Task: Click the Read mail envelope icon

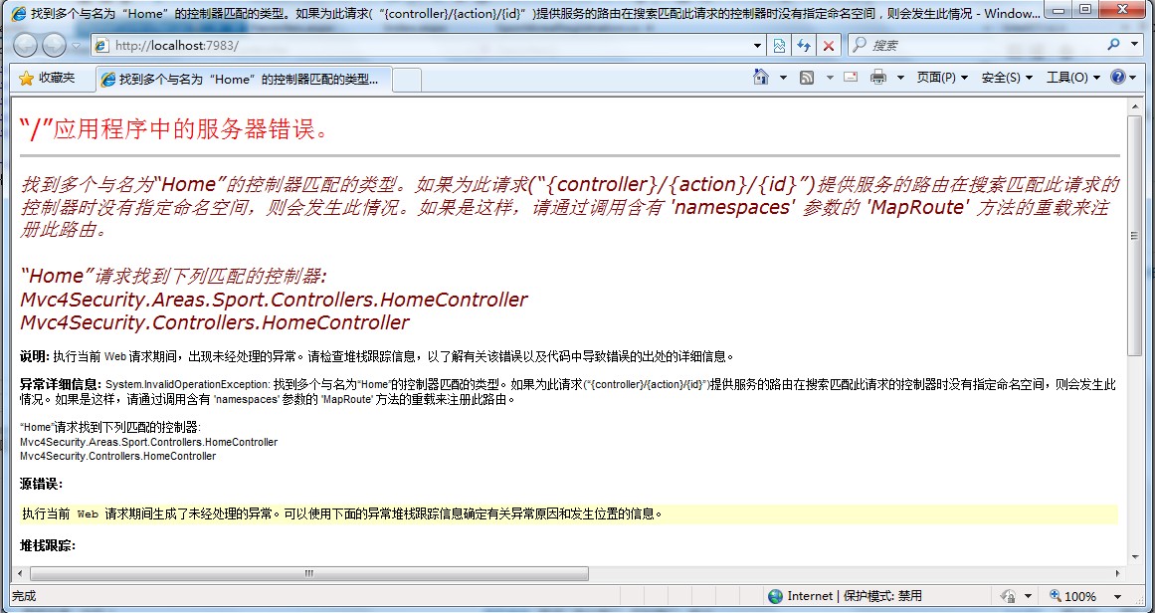Action: point(851,77)
